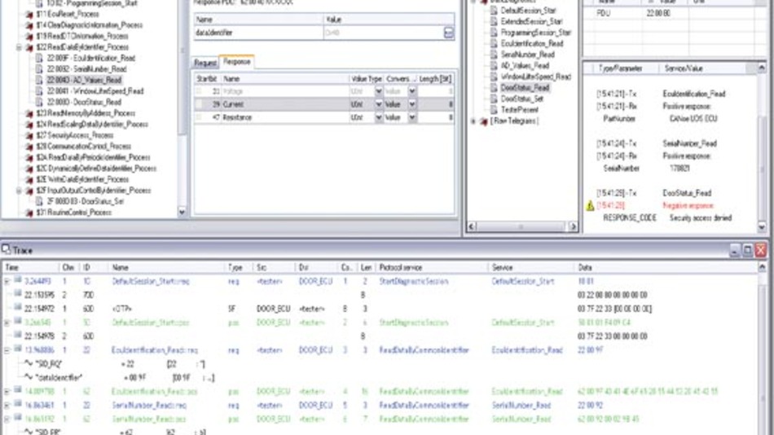Expand the [Raw Telegrams] tree node

pos(473,121)
